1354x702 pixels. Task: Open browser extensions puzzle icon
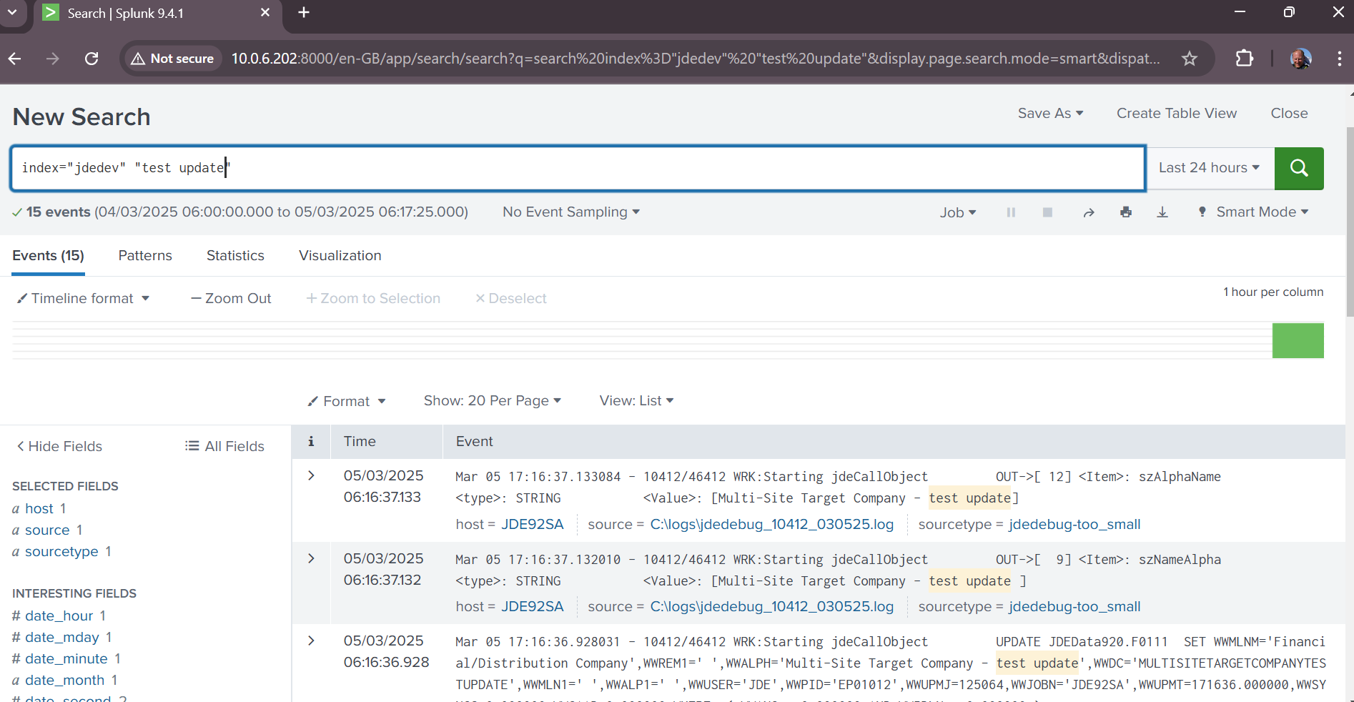point(1244,59)
